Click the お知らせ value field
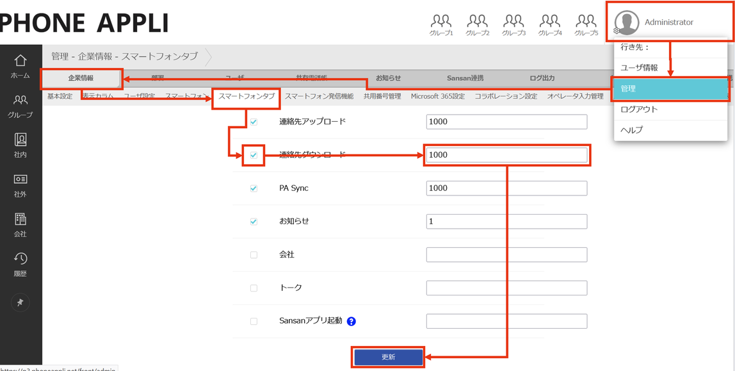The width and height of the screenshot is (735, 371). [506, 221]
